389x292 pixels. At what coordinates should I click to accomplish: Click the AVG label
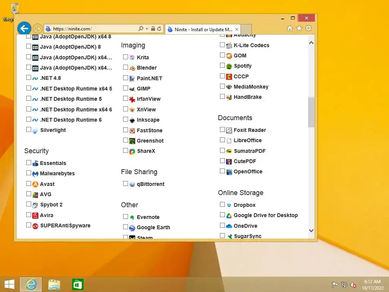[x=46, y=194]
